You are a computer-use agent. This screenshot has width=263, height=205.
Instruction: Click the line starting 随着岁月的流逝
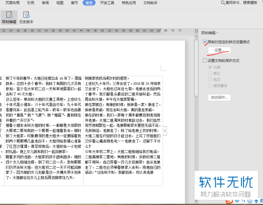click(x=44, y=157)
